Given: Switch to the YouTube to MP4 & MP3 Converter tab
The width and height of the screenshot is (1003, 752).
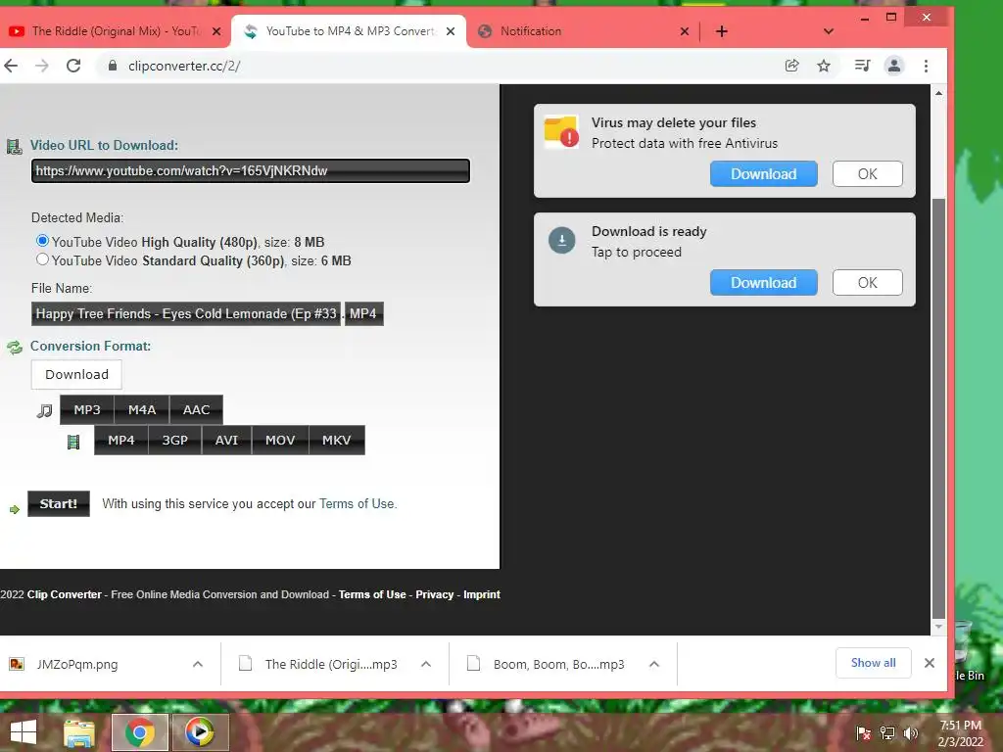Looking at the screenshot, I should (x=349, y=31).
